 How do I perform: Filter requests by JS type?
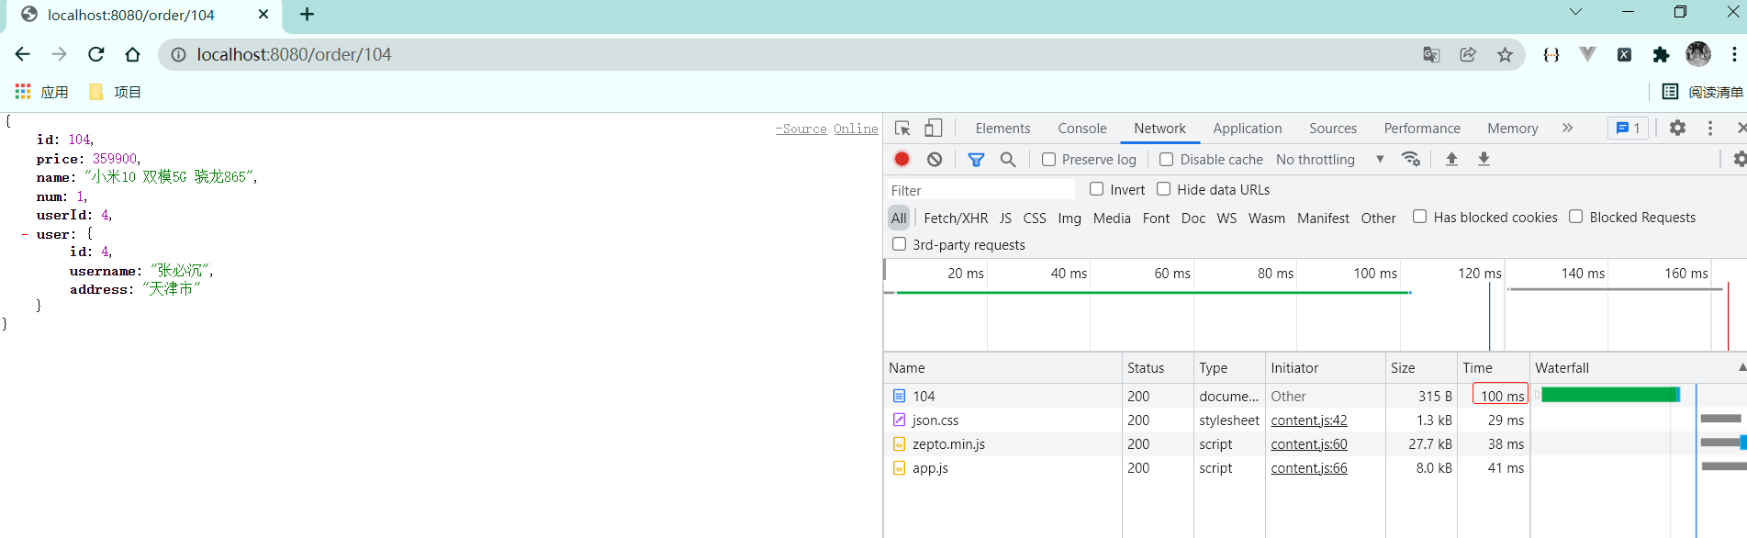[1005, 219]
